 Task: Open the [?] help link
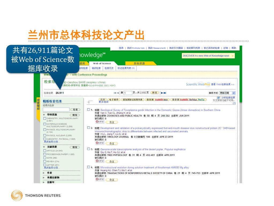pos(234,104)
